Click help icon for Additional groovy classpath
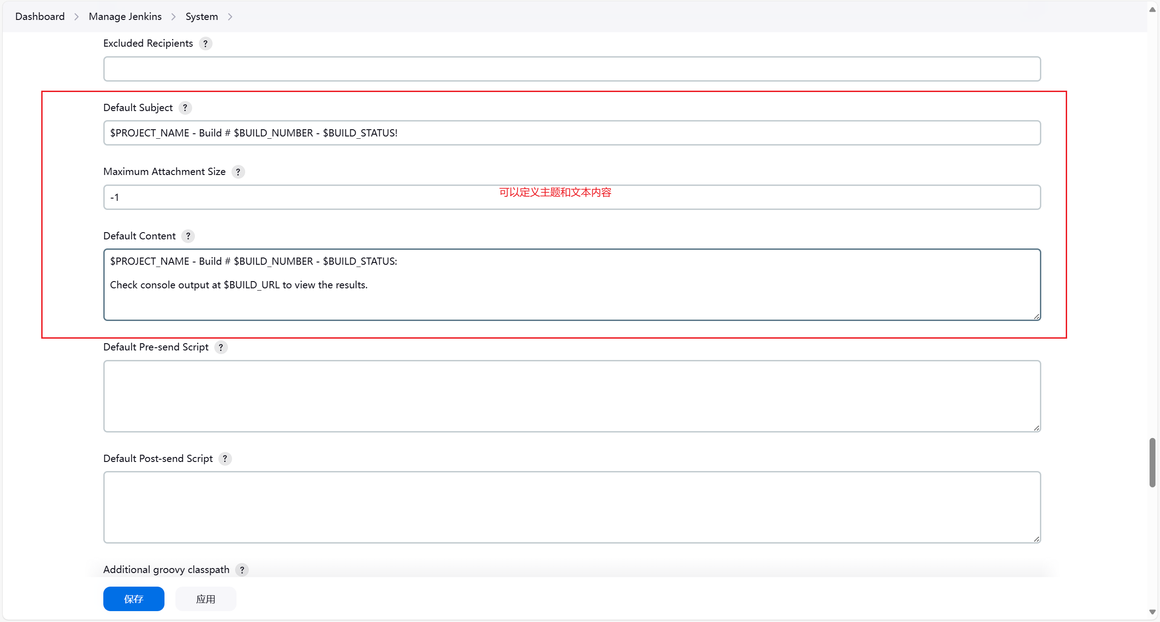The width and height of the screenshot is (1160, 622). tap(242, 570)
